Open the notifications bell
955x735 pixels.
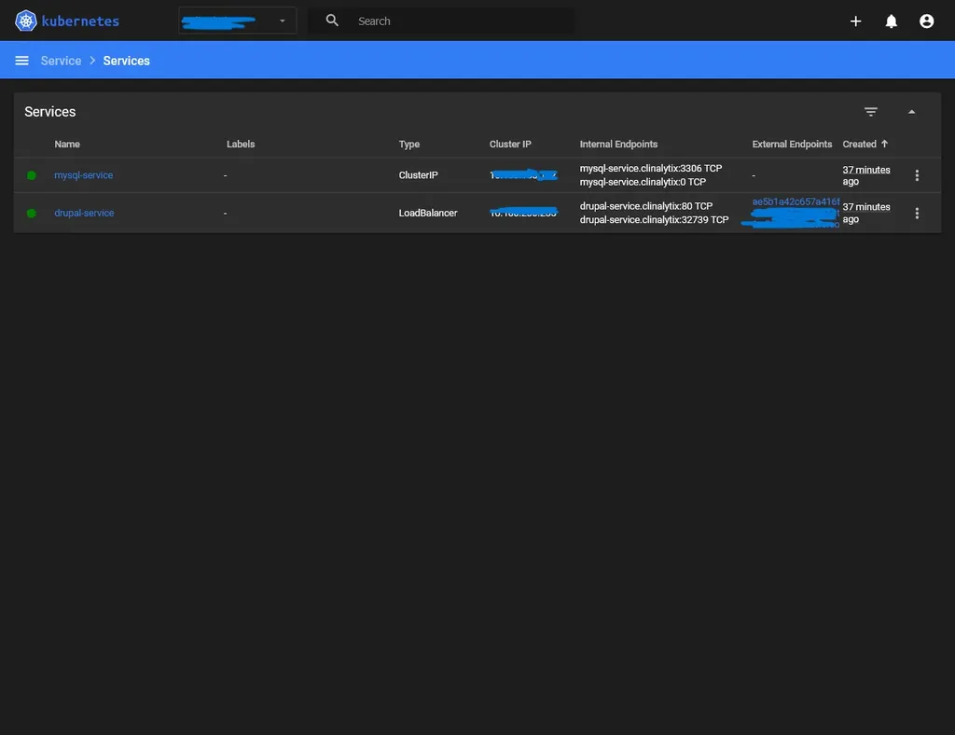[891, 21]
